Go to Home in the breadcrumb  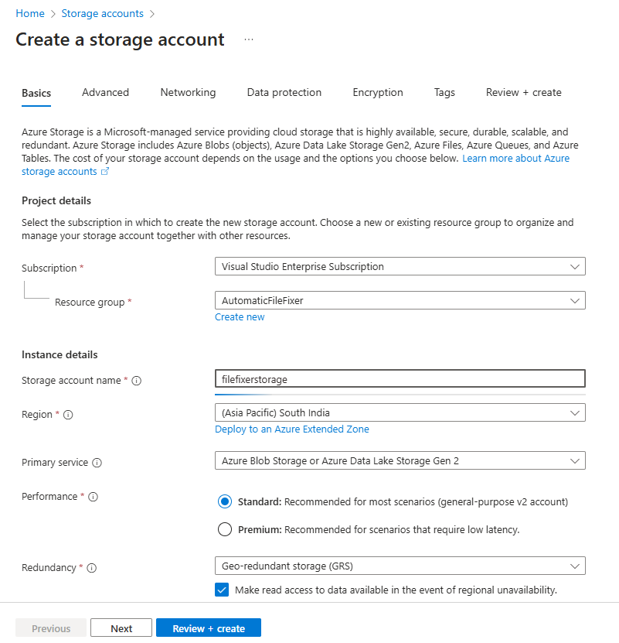(30, 13)
